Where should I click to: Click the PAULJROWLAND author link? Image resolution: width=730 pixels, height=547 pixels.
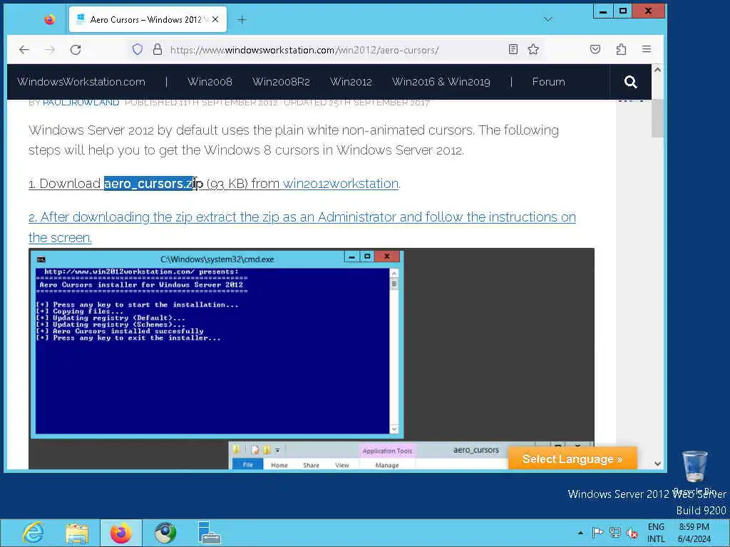81,103
